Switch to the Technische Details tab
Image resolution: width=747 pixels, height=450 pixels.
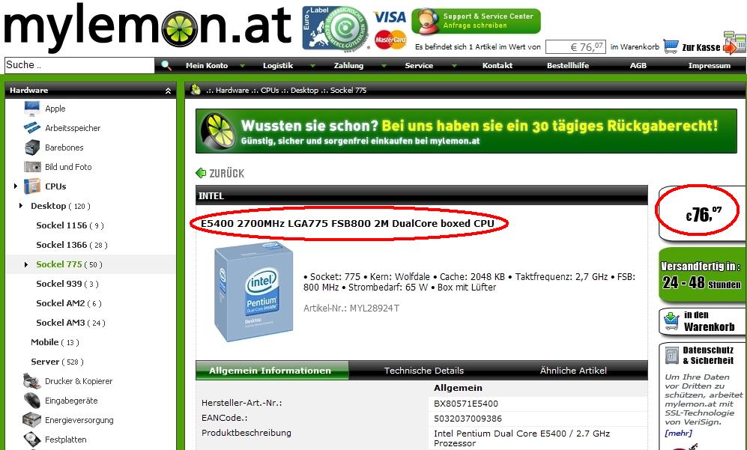pyautogui.click(x=423, y=371)
